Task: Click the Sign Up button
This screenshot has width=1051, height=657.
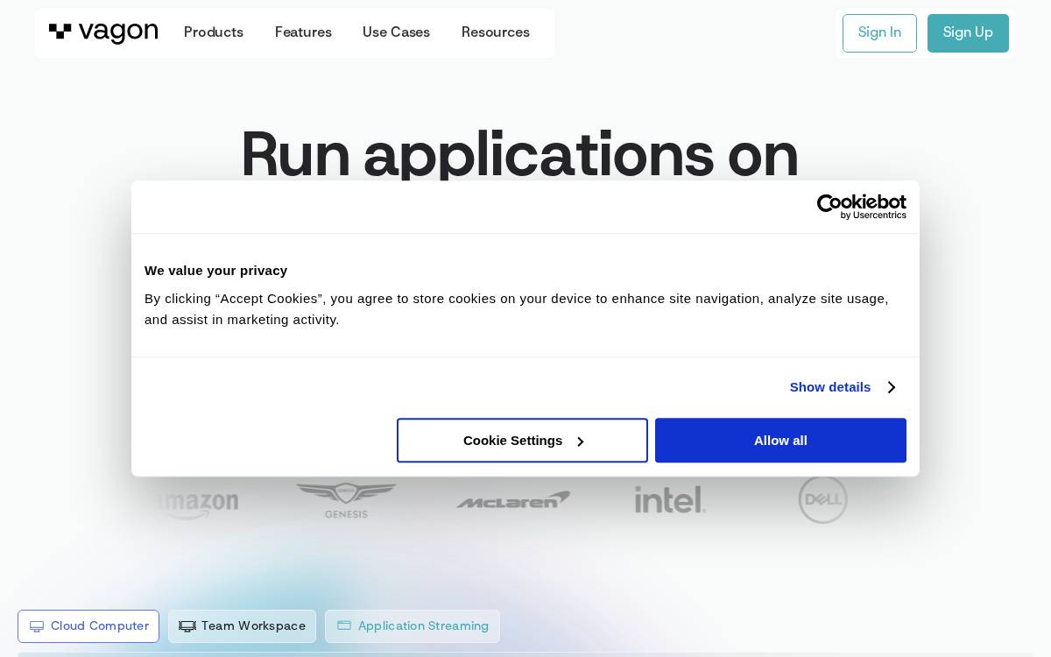Action: click(968, 33)
